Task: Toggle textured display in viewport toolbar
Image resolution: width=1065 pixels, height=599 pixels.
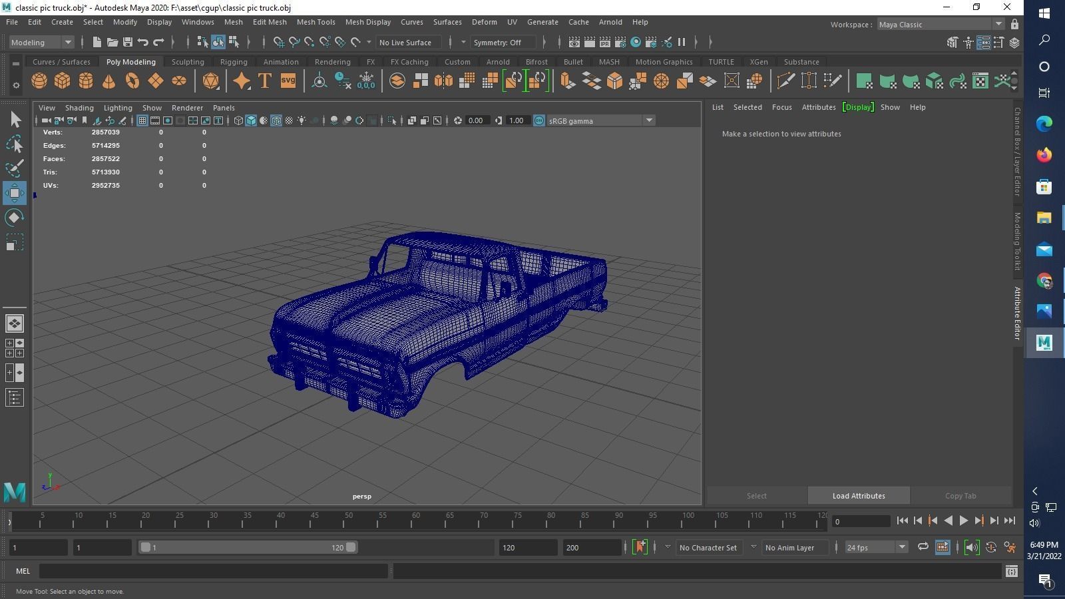Action: (289, 120)
